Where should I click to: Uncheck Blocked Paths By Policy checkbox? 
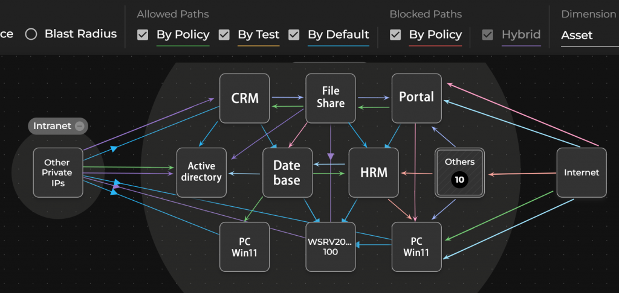(395, 35)
